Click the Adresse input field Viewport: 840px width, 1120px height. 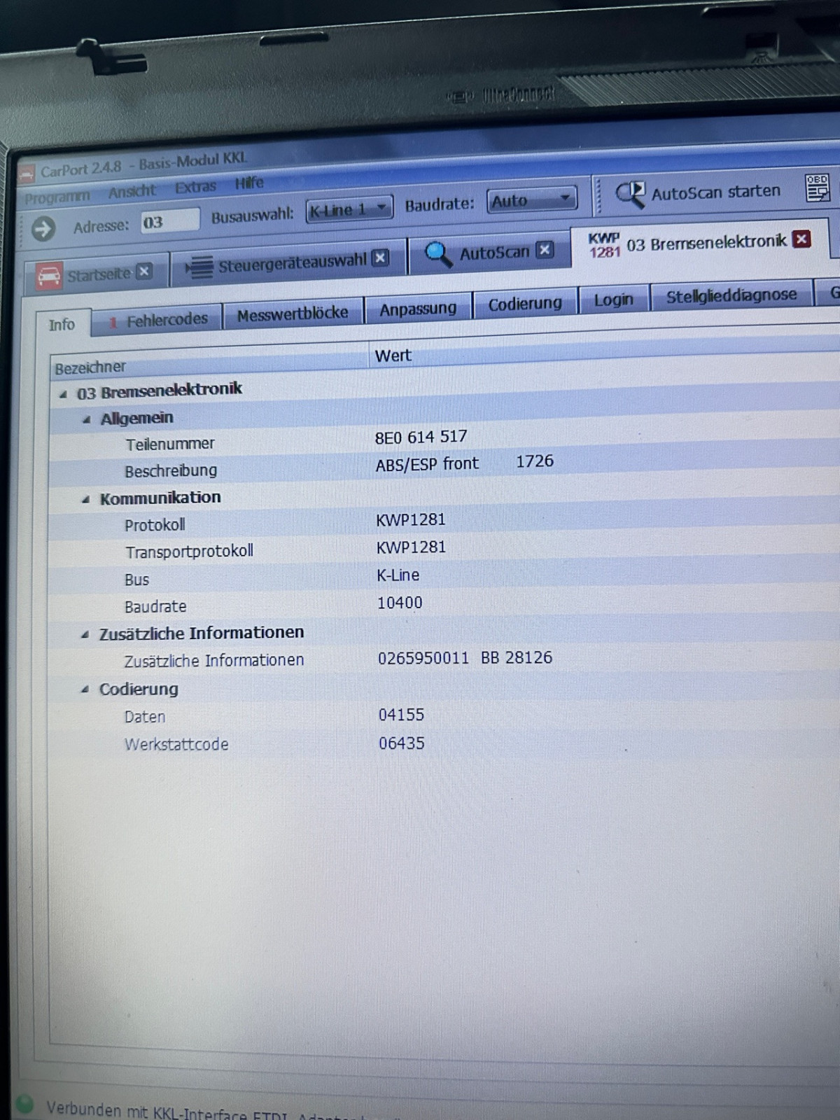pos(169,222)
